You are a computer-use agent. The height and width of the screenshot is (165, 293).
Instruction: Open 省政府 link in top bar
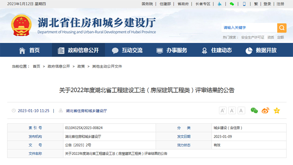click(183, 4)
